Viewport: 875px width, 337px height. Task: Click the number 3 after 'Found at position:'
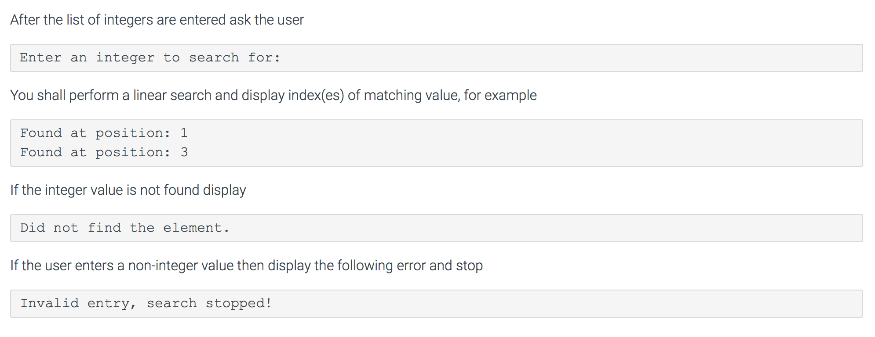pos(184,152)
